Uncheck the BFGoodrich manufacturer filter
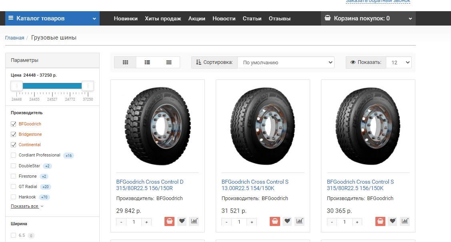This screenshot has width=451, height=242. tap(13, 124)
